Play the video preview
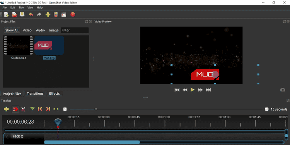 click(x=193, y=90)
